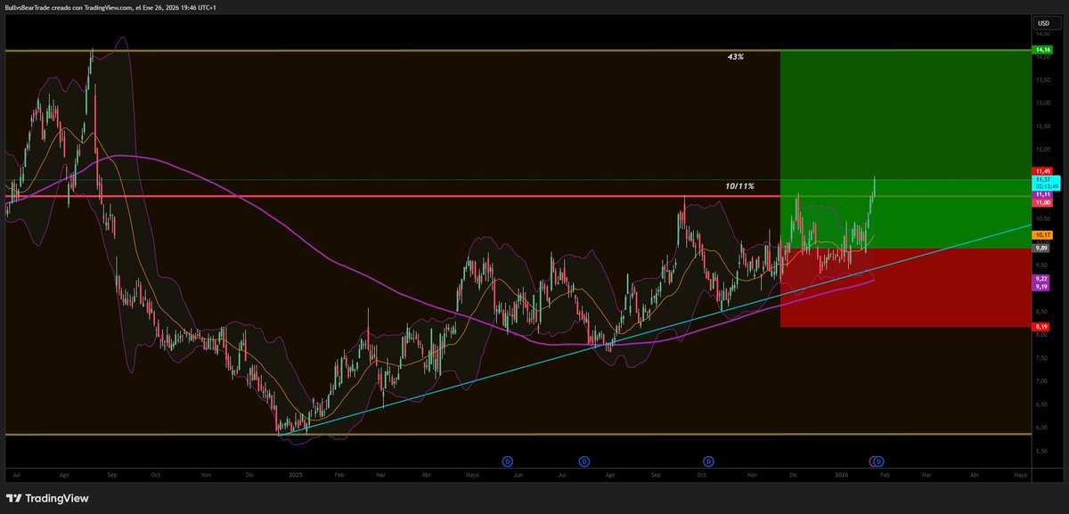Image resolution: width=1069 pixels, height=514 pixels.
Task: Click the BullvsBearTrade header caption
Action: pyautogui.click(x=110, y=7)
